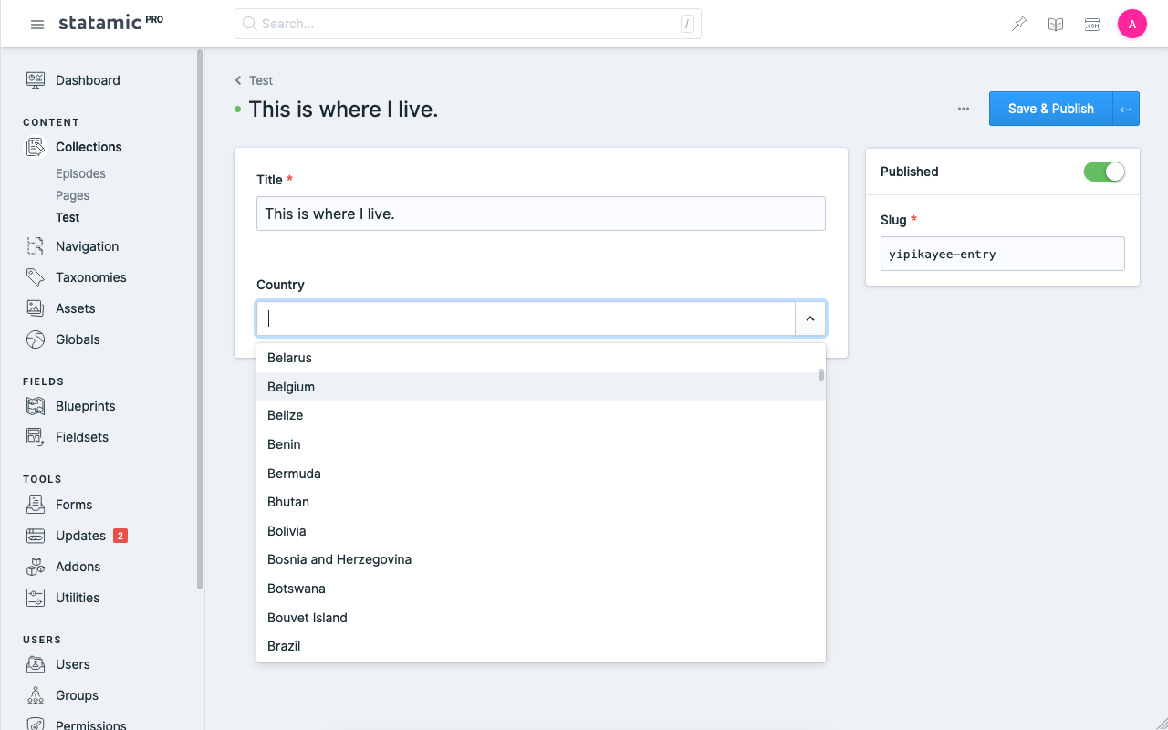
Task: Click the view site icon
Action: pos(1092,25)
